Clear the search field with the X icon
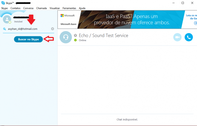Viewport: 197px width, 126px height. coord(53,29)
